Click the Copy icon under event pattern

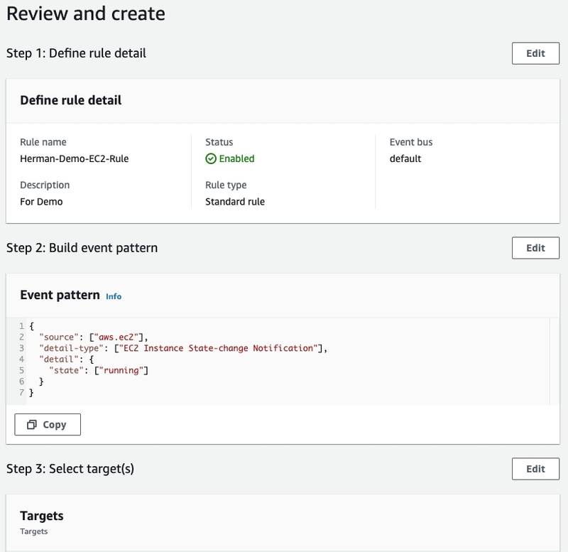[x=32, y=424]
